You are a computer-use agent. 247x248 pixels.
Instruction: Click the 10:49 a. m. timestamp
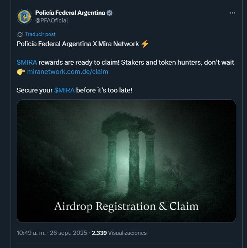coord(31,233)
